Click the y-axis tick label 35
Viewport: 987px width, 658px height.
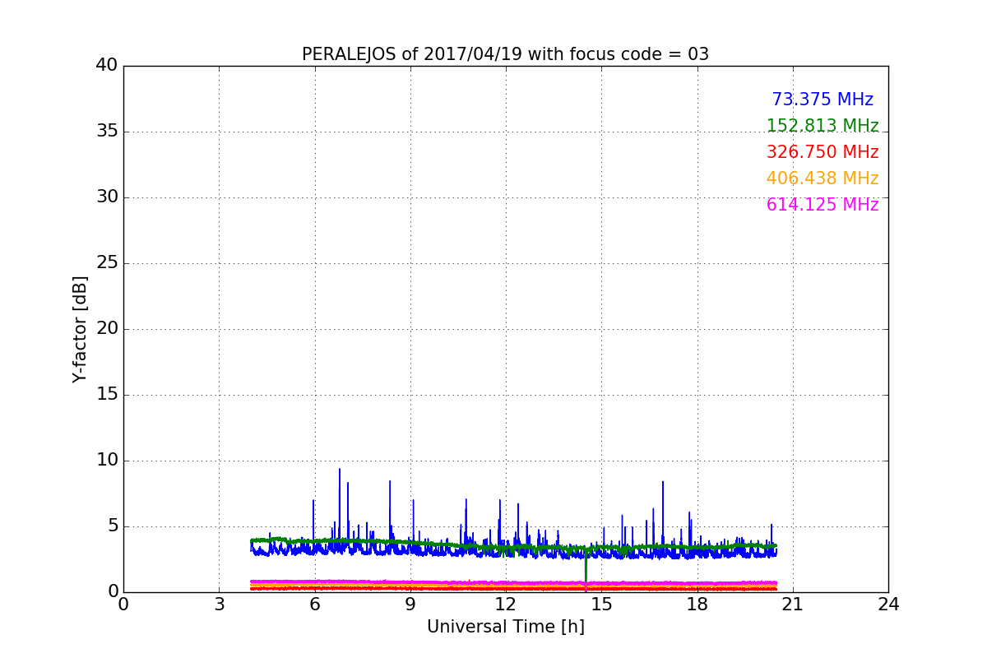pos(107,132)
